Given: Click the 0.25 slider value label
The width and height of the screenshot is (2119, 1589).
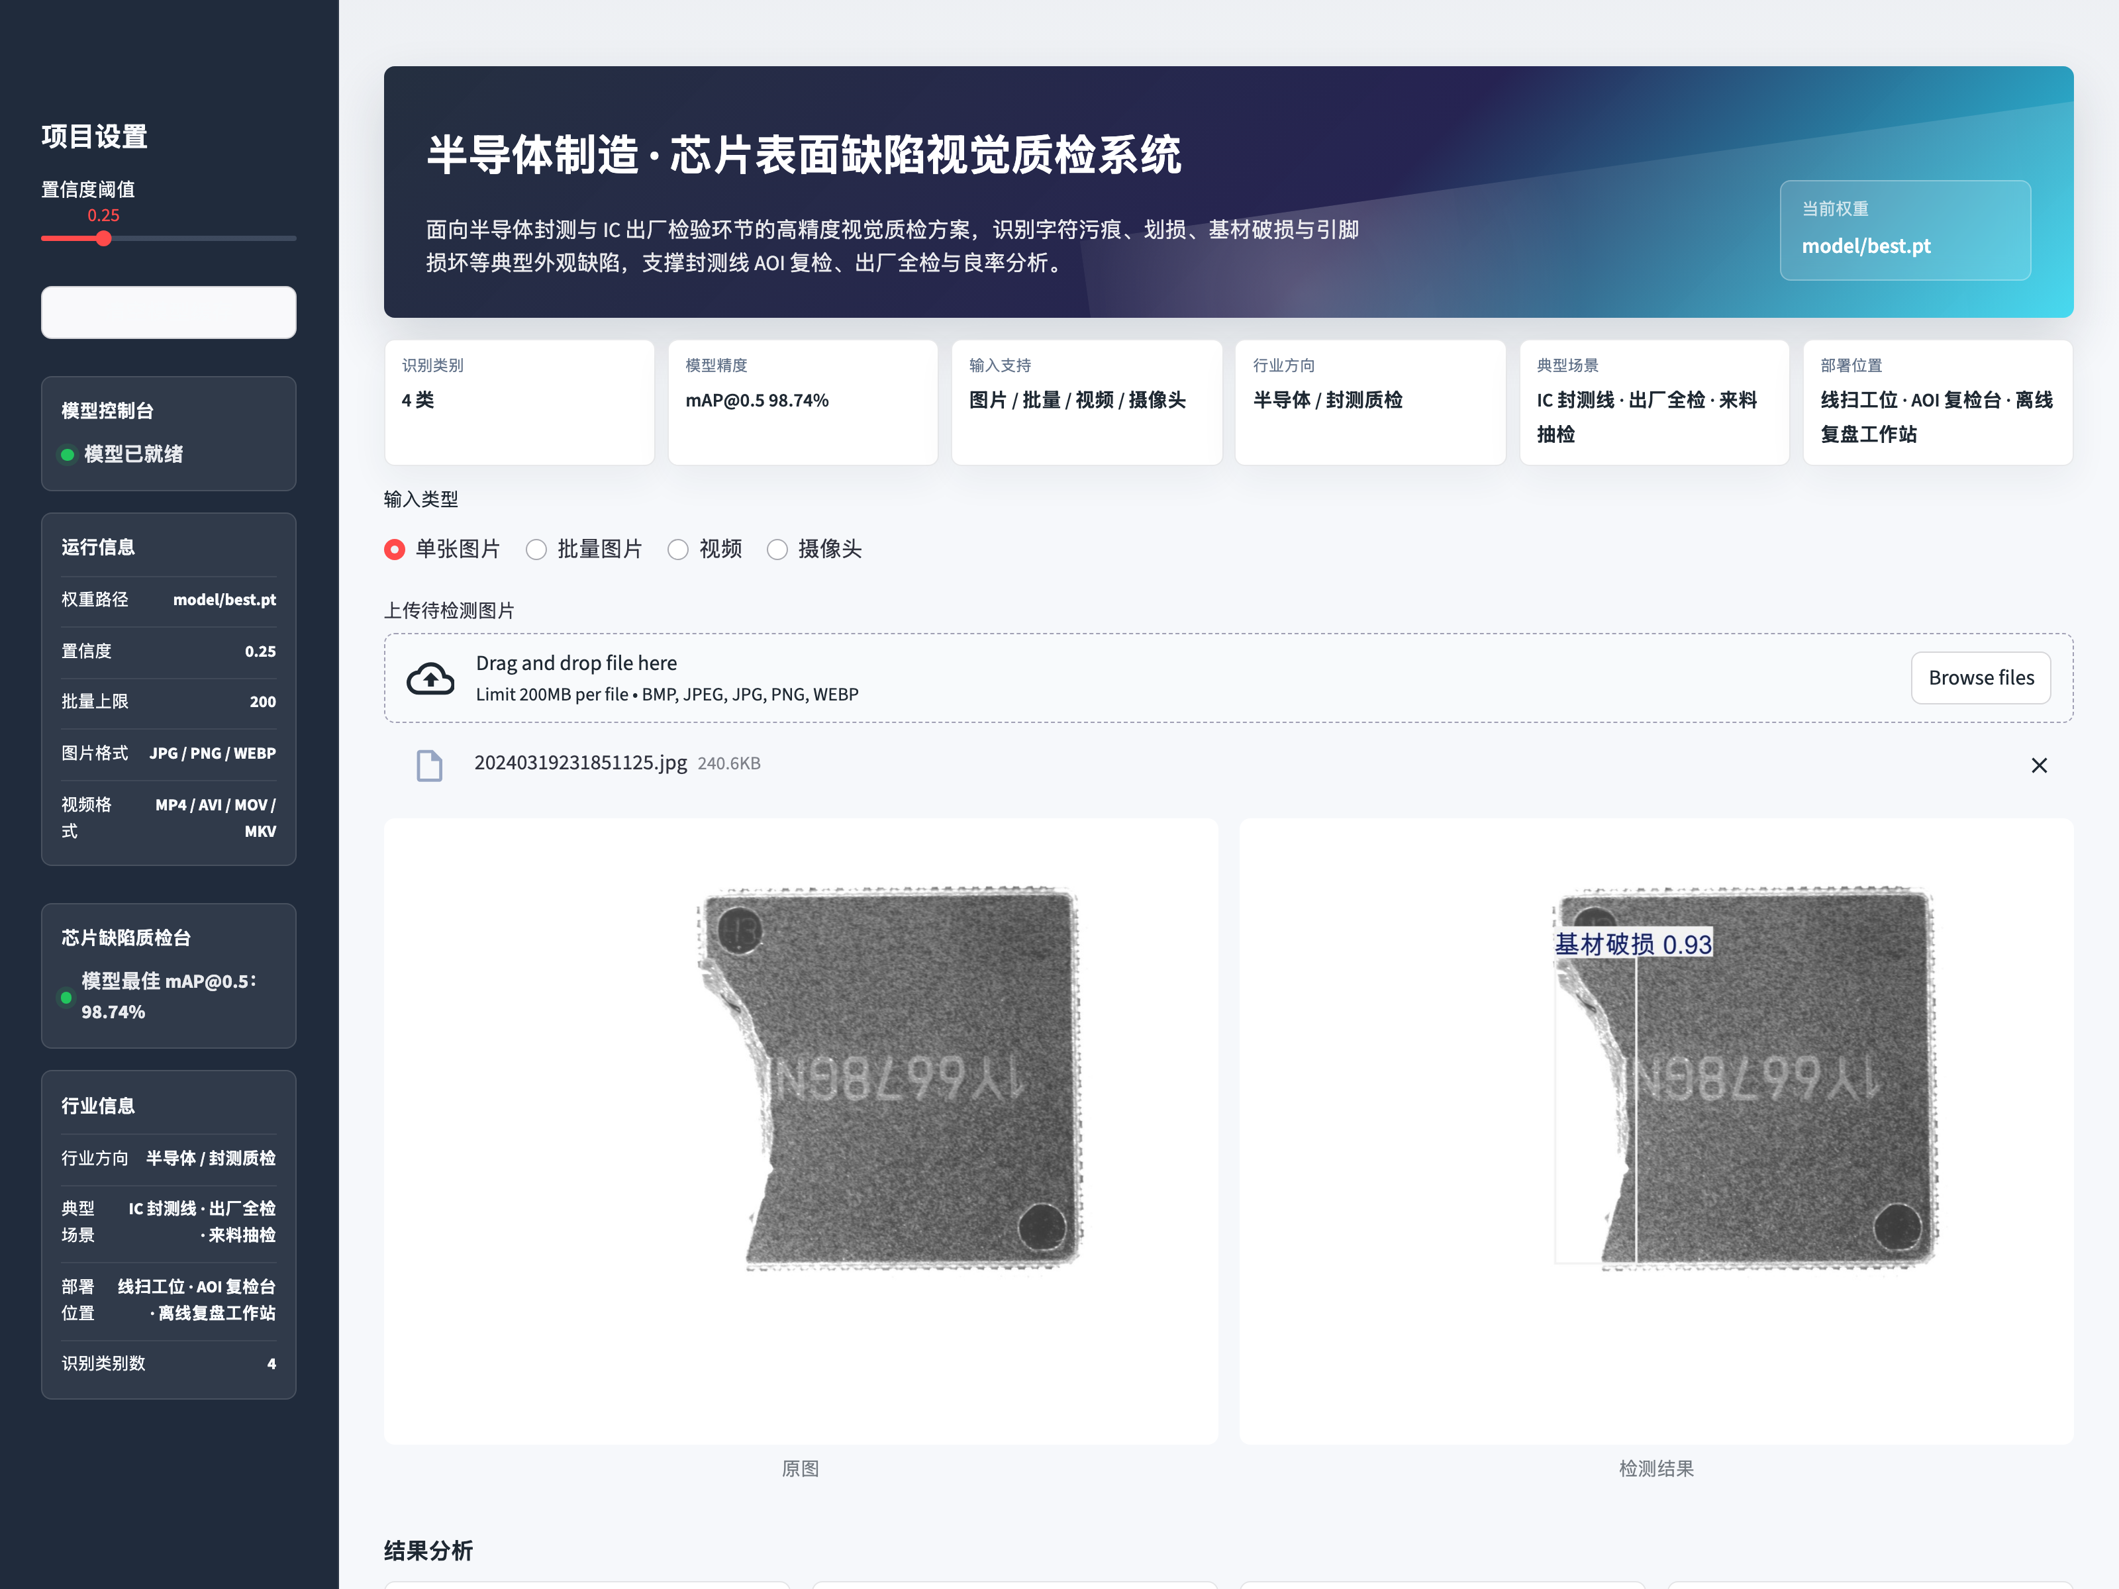Looking at the screenshot, I should click(103, 215).
